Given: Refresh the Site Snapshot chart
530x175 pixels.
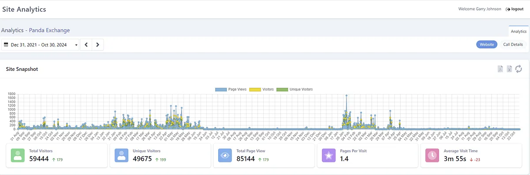Looking at the screenshot, I should [x=519, y=69].
